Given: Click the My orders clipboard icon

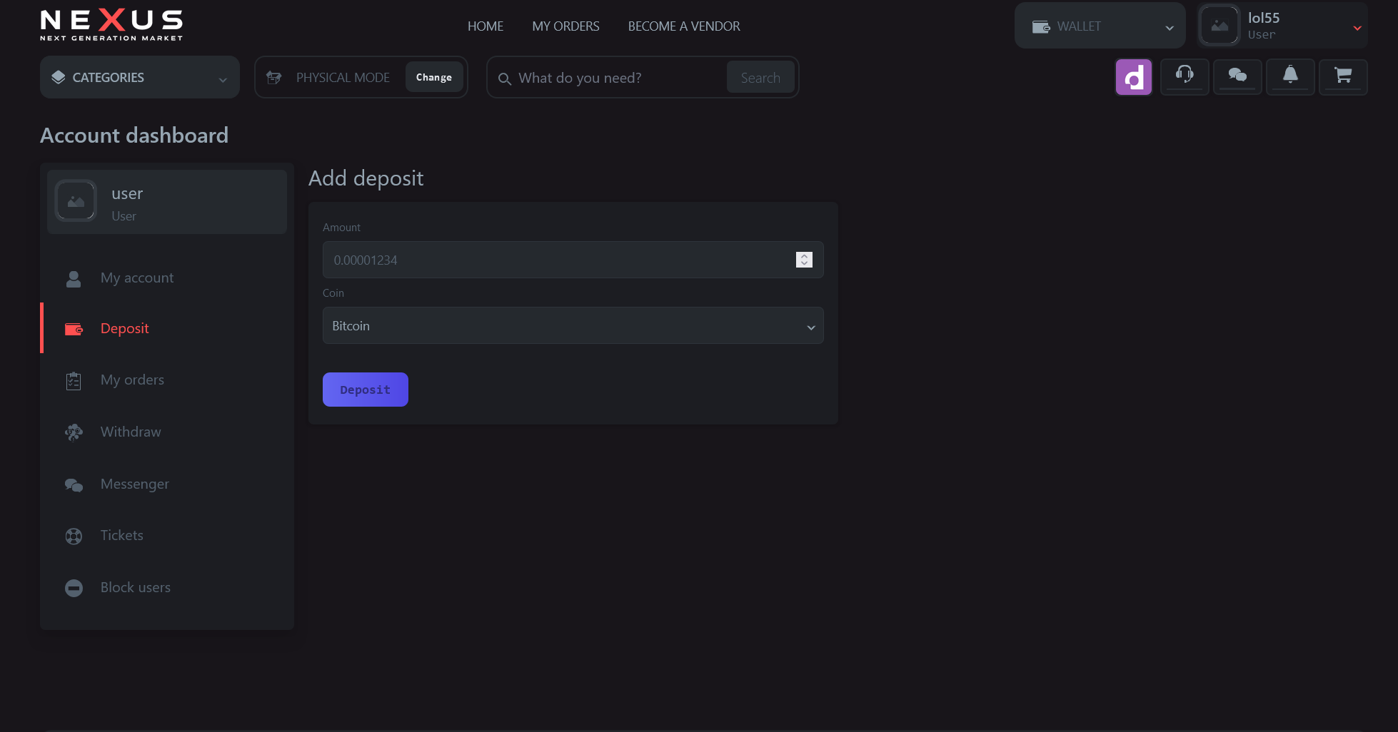Looking at the screenshot, I should click(74, 381).
